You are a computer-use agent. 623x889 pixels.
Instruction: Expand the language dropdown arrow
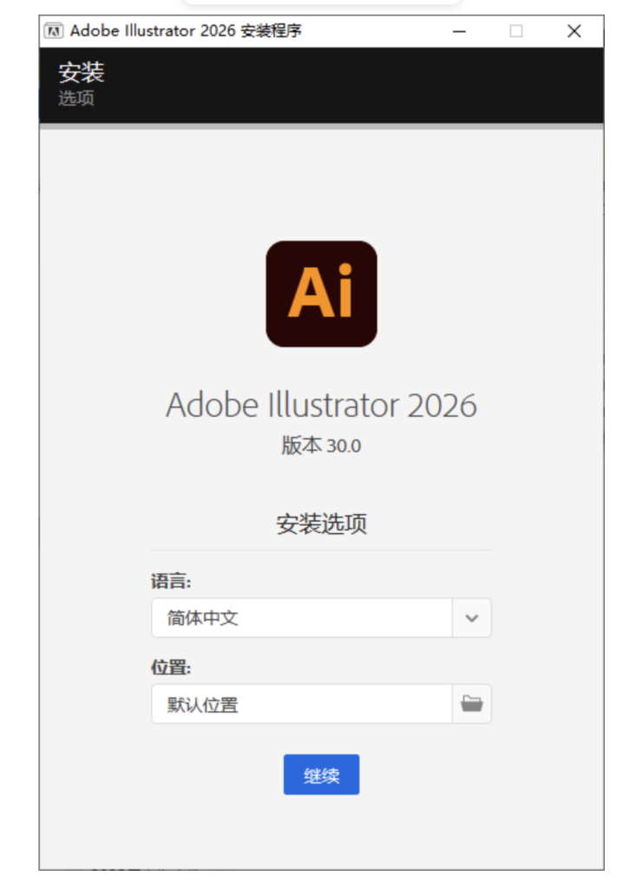[x=471, y=618]
